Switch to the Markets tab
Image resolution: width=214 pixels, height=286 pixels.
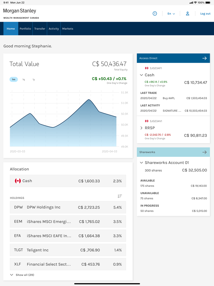(x=68, y=29)
